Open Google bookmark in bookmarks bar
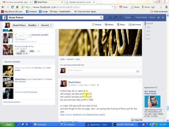169x127 pixels. [43, 12]
